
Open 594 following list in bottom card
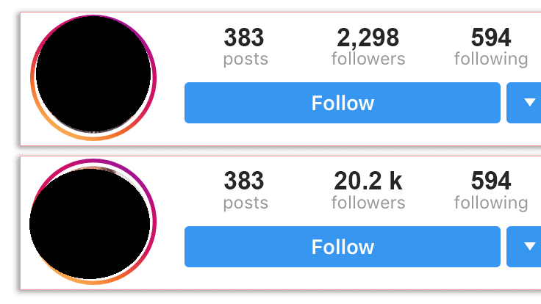[x=491, y=191]
